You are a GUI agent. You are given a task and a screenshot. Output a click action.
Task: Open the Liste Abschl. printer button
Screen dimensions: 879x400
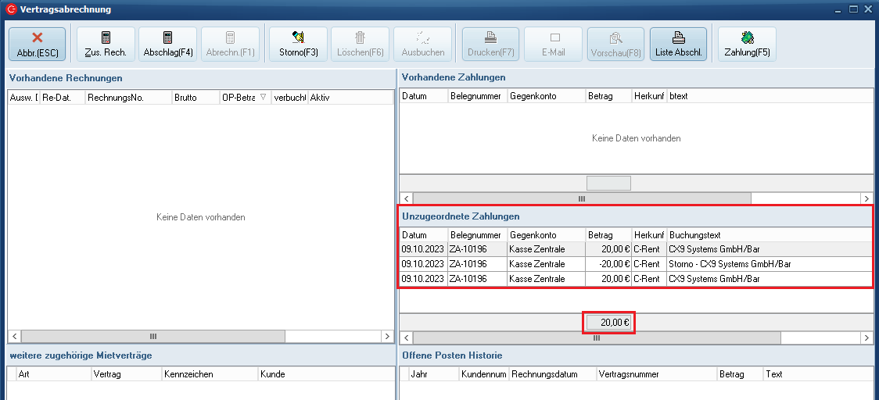pyautogui.click(x=678, y=44)
